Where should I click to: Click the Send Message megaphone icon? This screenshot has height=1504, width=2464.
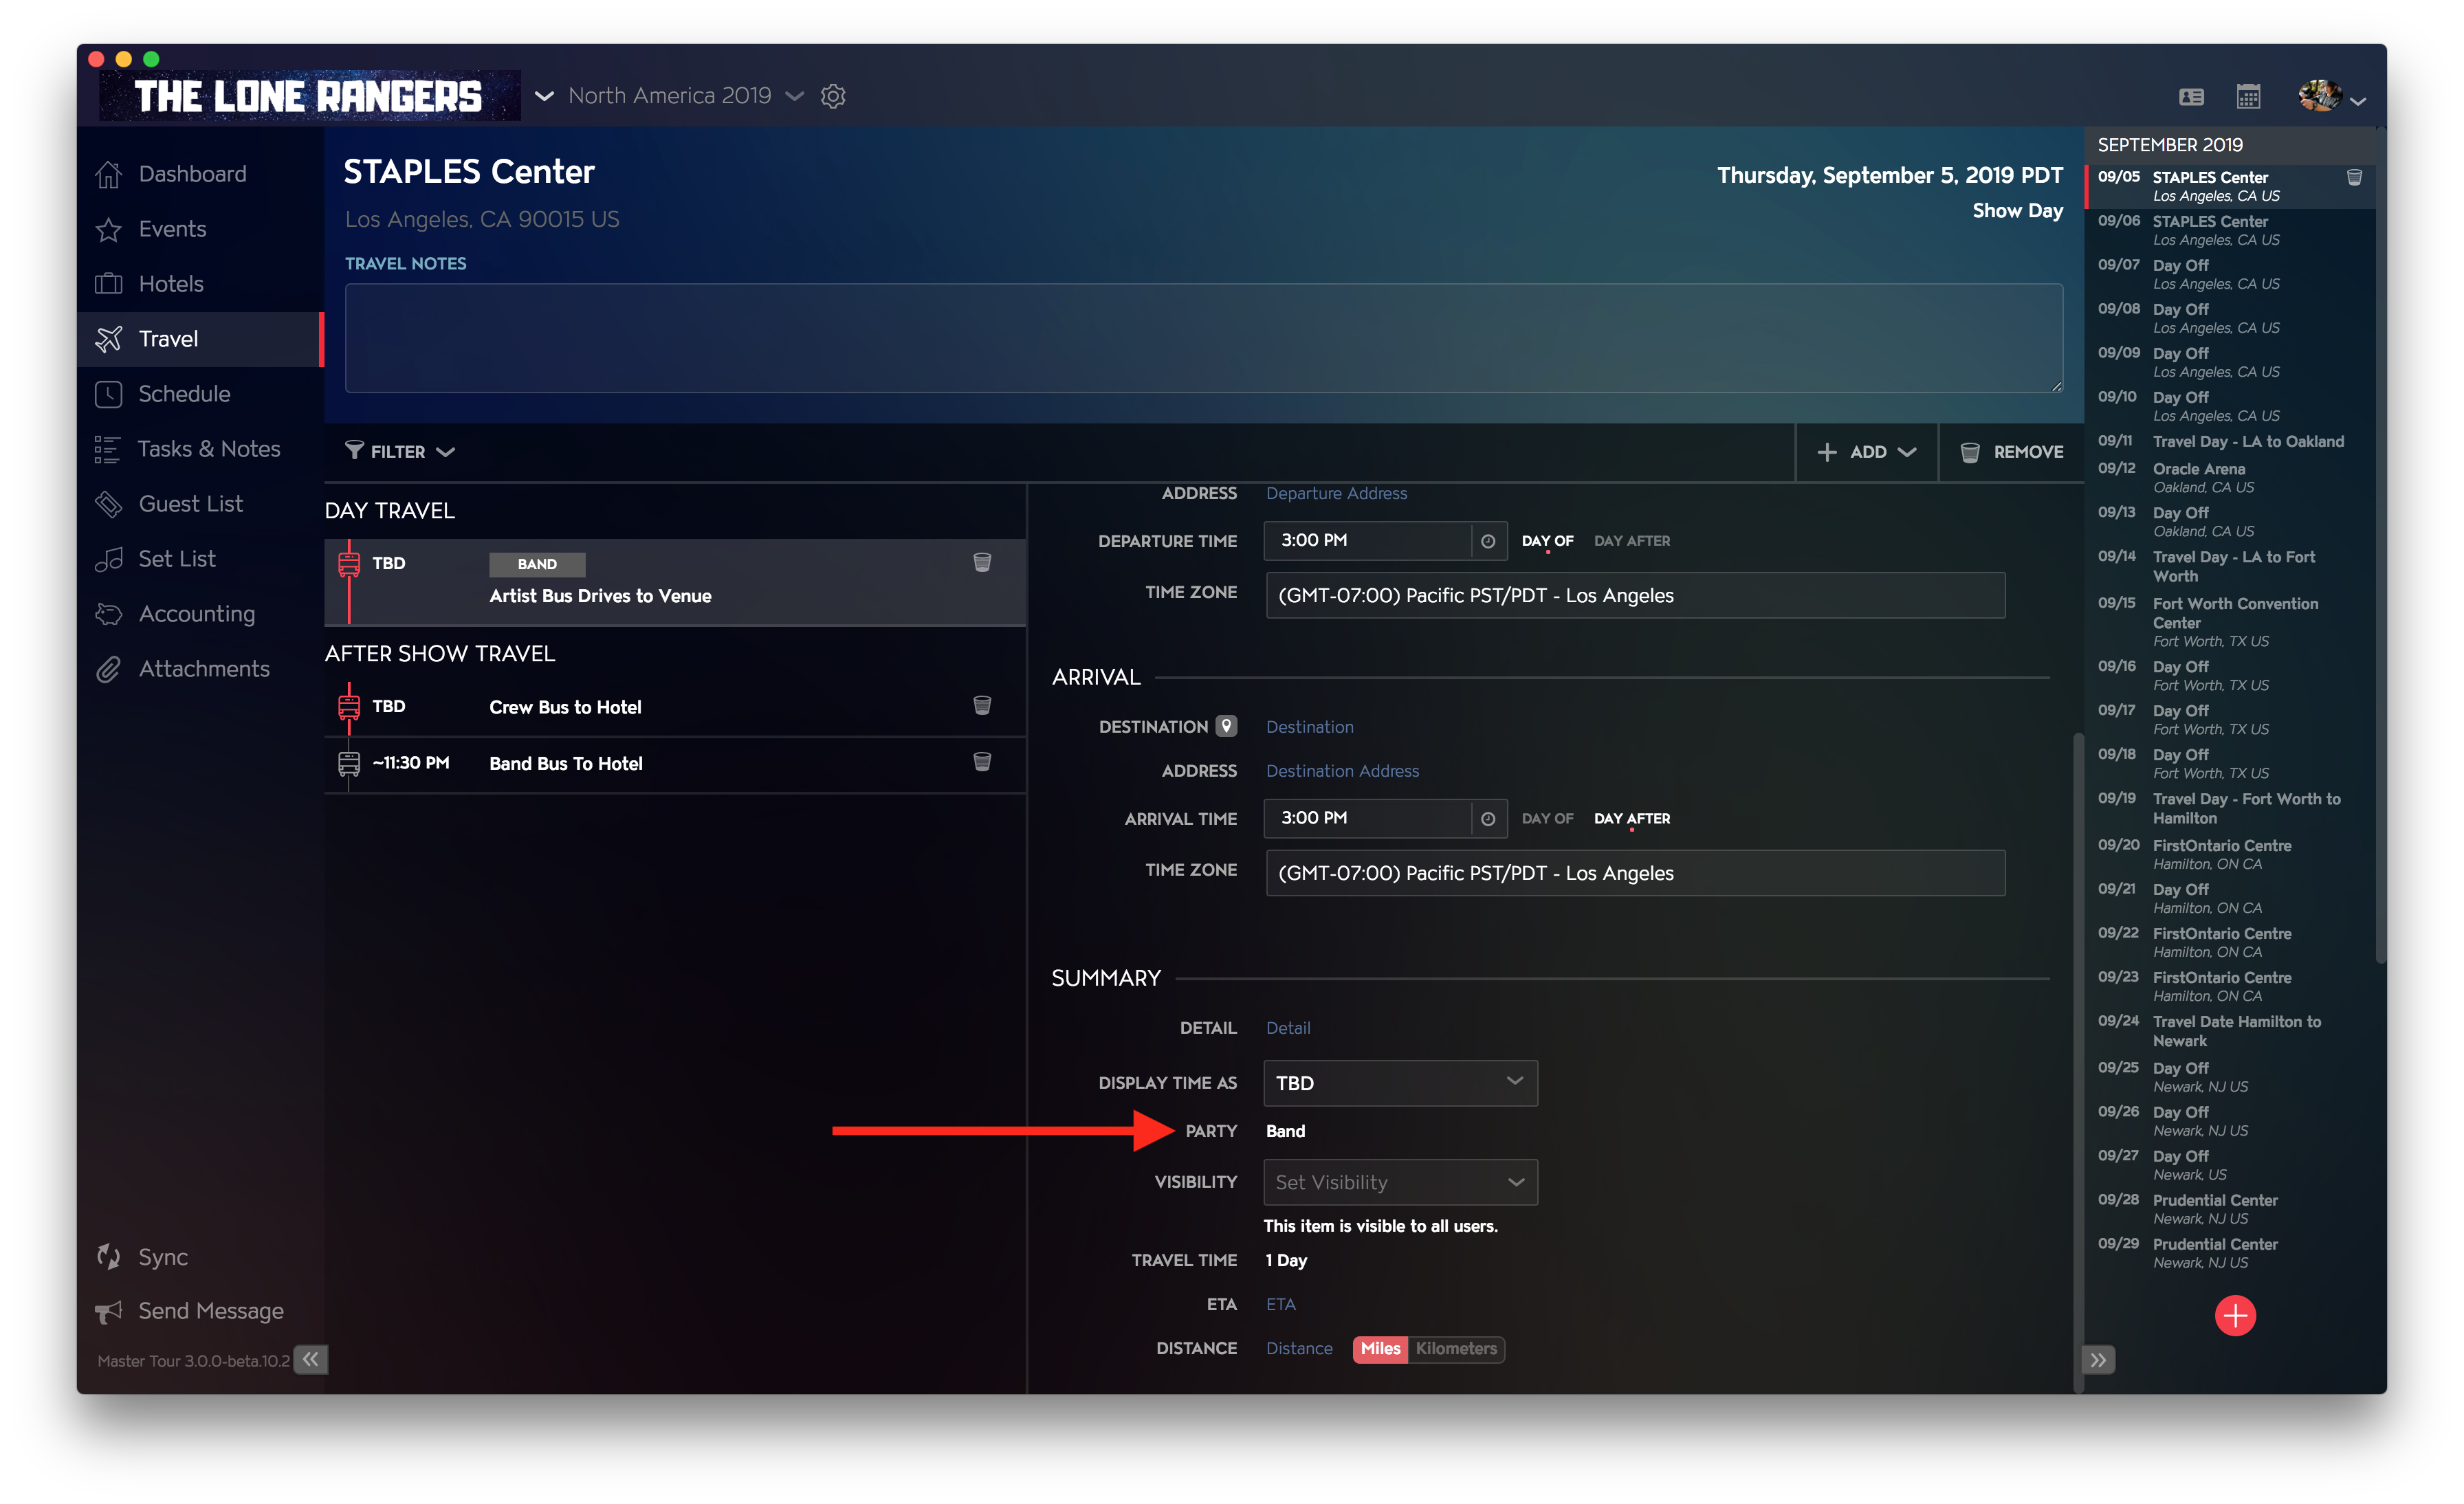point(108,1311)
